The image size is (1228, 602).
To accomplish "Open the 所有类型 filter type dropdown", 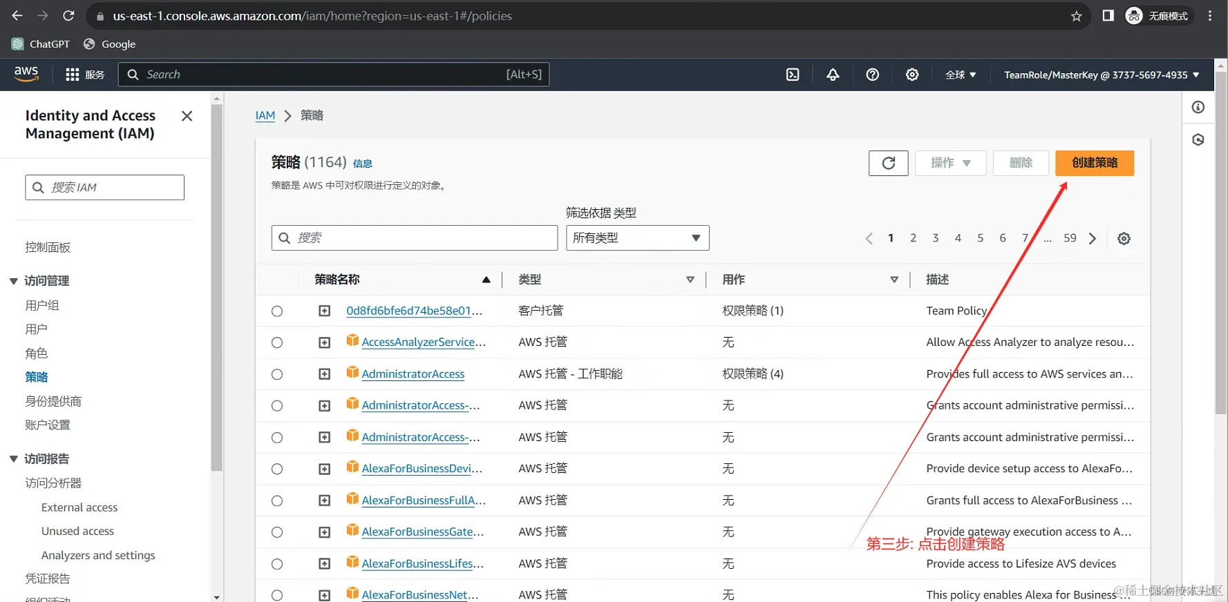I will click(637, 238).
